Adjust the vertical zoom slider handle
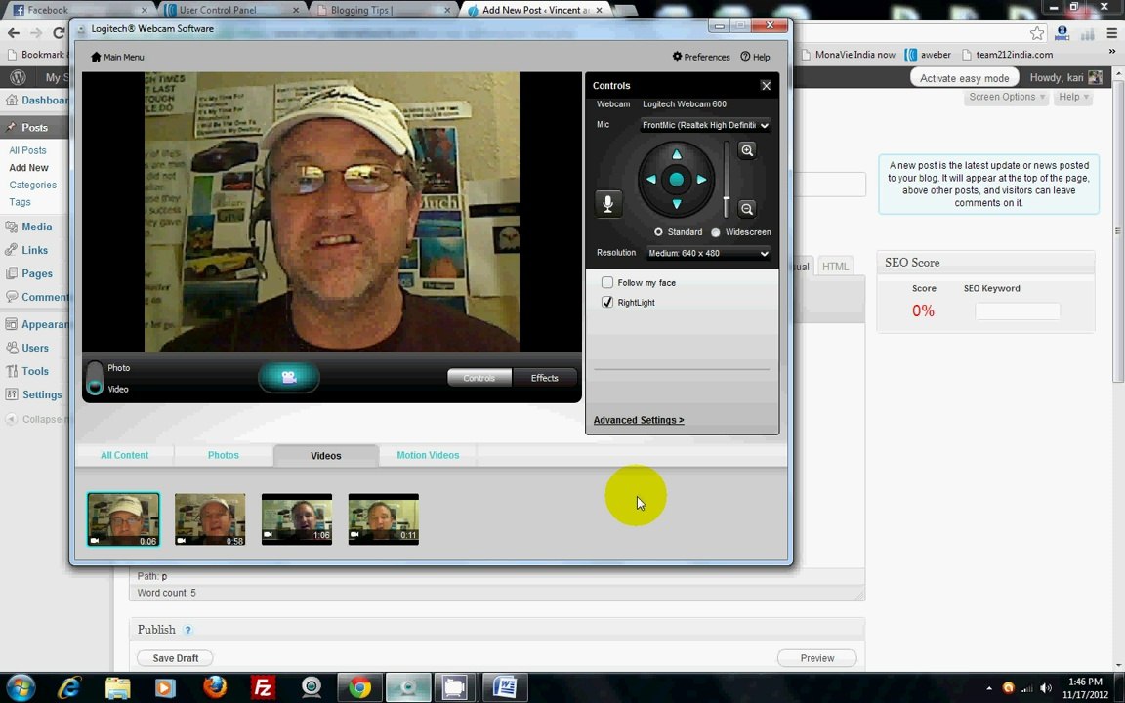 click(727, 199)
